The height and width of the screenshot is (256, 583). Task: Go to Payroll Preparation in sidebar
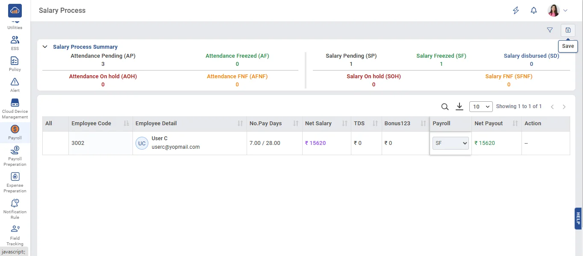15,156
